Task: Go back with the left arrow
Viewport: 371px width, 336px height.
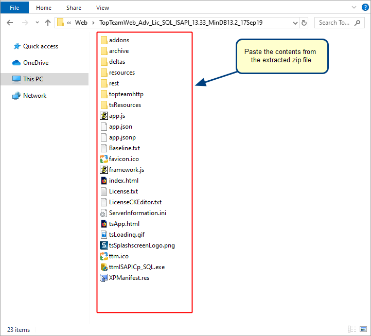Action: pyautogui.click(x=10, y=23)
